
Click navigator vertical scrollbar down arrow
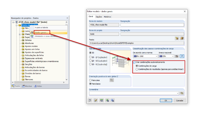(66, 80)
